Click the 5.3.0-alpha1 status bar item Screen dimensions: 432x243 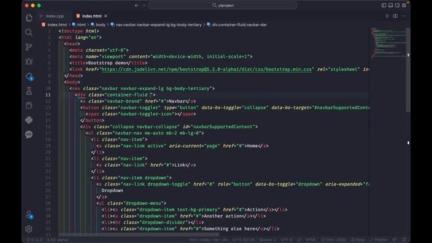coord(57,240)
